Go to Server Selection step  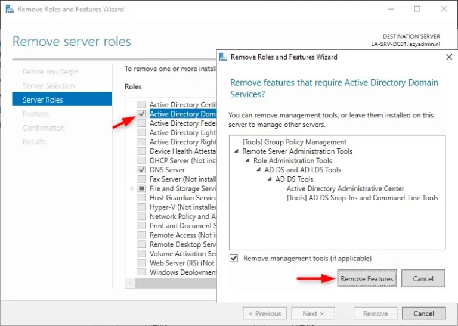point(48,86)
